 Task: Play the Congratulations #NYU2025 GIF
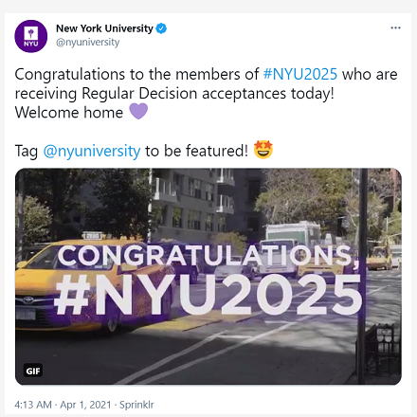[x=208, y=277]
